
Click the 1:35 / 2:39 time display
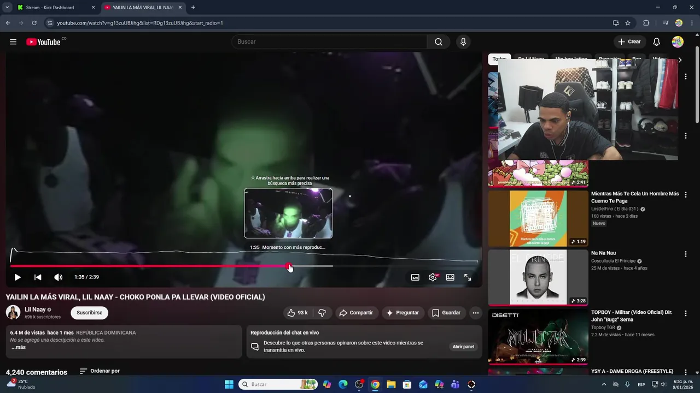pyautogui.click(x=86, y=277)
